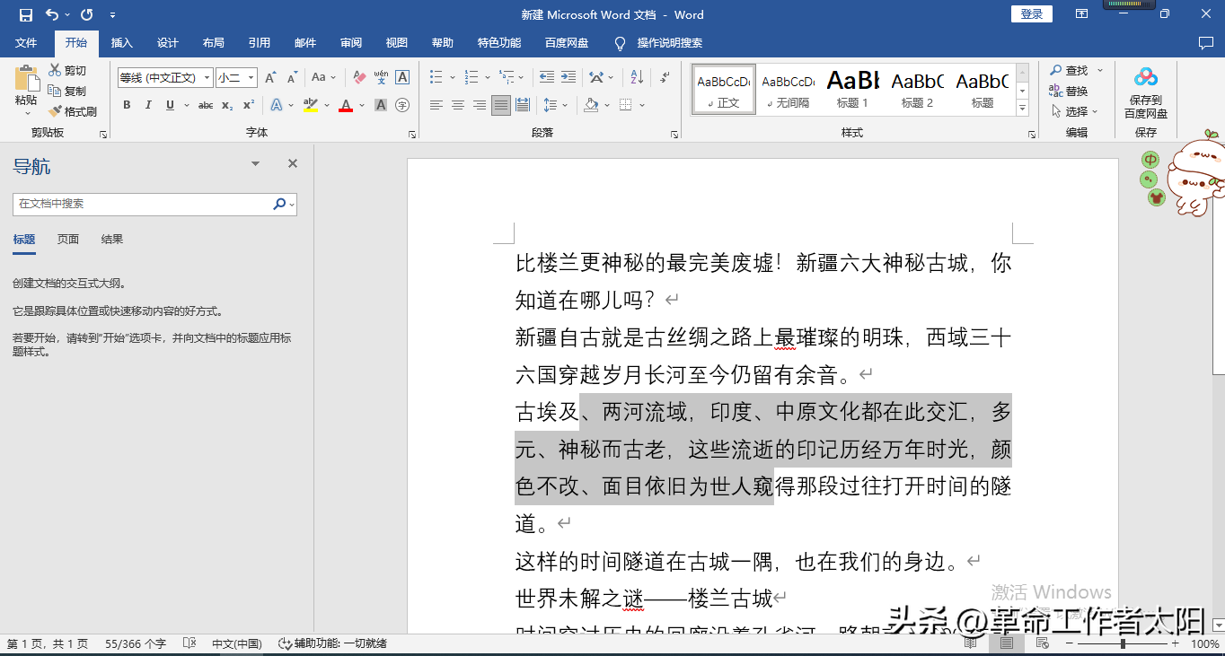Open borders dropdown arrow
This screenshot has height=656, width=1225.
pos(642,105)
